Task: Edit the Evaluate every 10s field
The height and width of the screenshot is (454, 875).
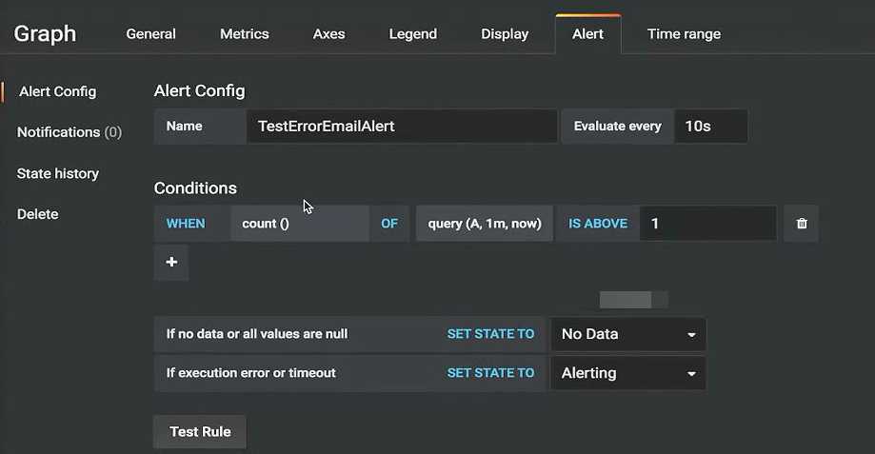Action: click(x=711, y=126)
